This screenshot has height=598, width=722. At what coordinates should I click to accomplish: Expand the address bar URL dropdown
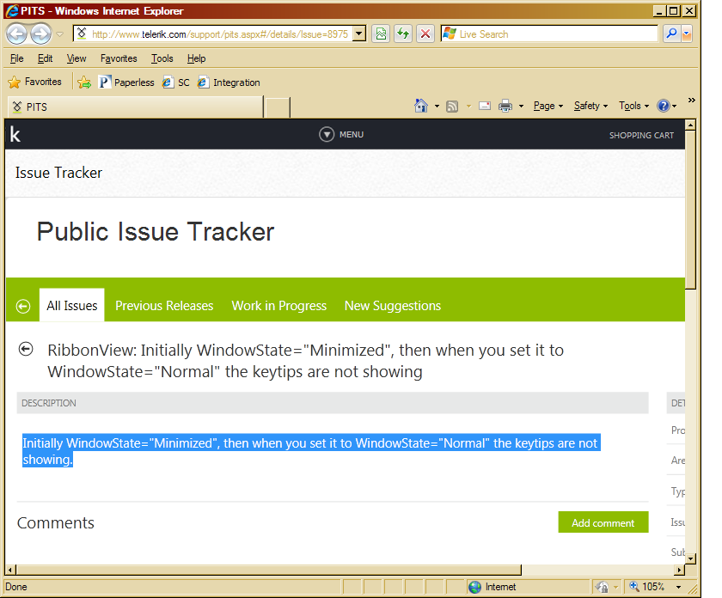pyautogui.click(x=359, y=34)
